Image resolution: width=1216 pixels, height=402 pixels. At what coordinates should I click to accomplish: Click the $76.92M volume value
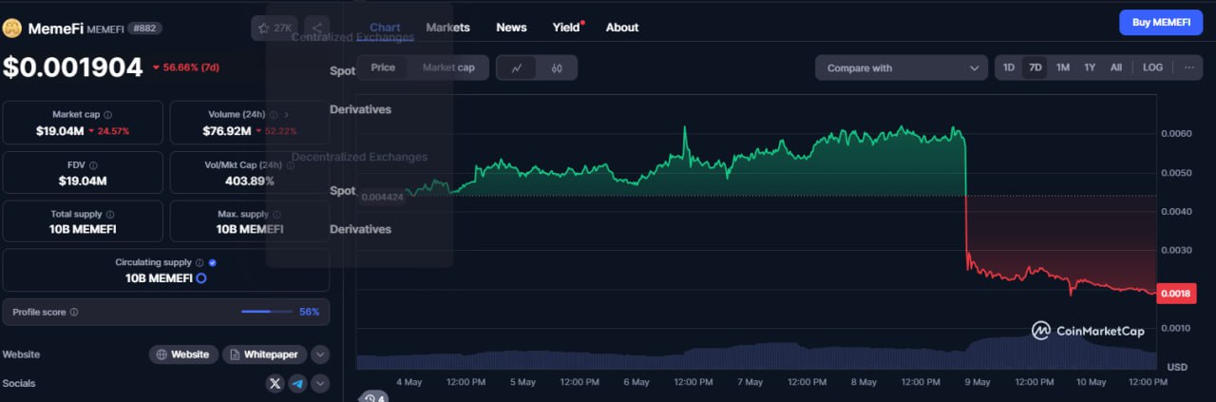pyautogui.click(x=226, y=131)
